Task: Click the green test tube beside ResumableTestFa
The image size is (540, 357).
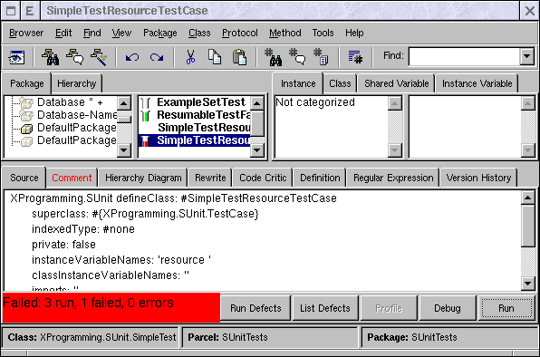Action: pyautogui.click(x=146, y=115)
